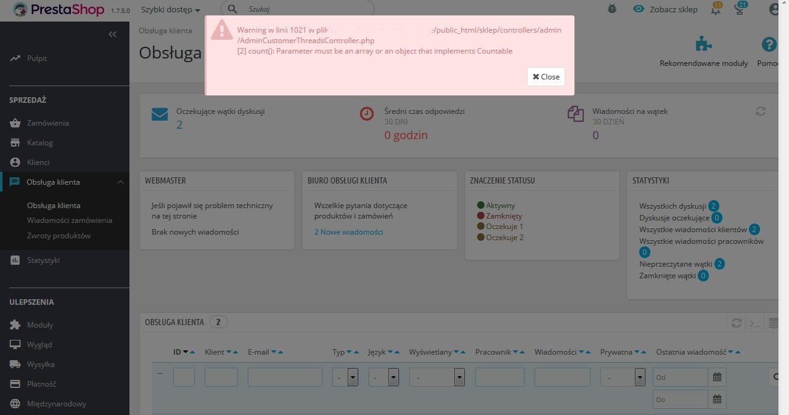Screen dimensions: 789x415
Task: Sort Typ column descending
Action: 349,352
